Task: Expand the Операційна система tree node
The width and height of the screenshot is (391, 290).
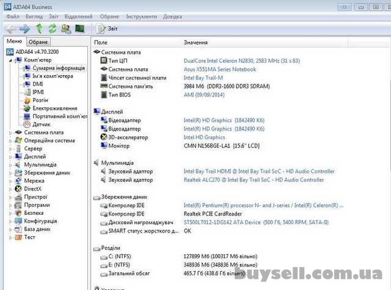Action: (x=10, y=141)
